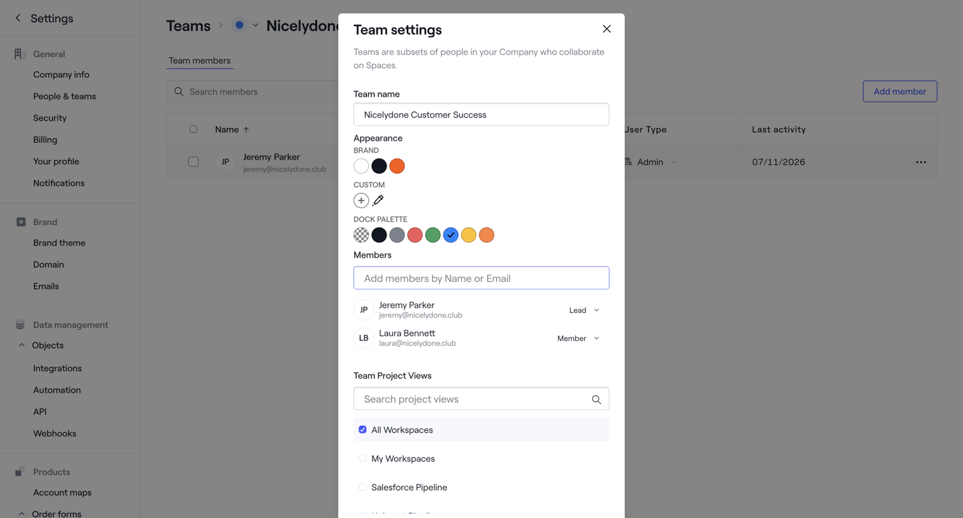Click the Data management stack icon
963x518 pixels.
click(20, 325)
